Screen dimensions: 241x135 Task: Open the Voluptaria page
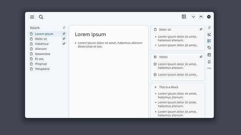(x=48, y=69)
